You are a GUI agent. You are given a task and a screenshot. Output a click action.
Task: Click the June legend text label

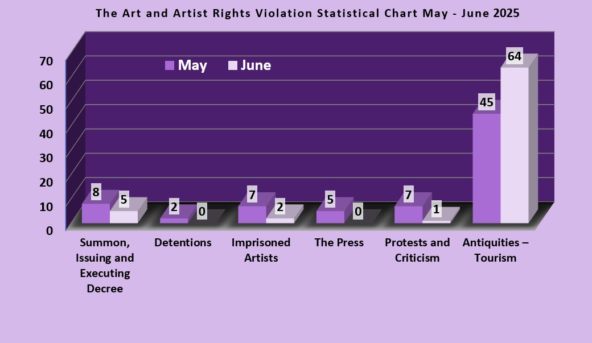coord(256,65)
